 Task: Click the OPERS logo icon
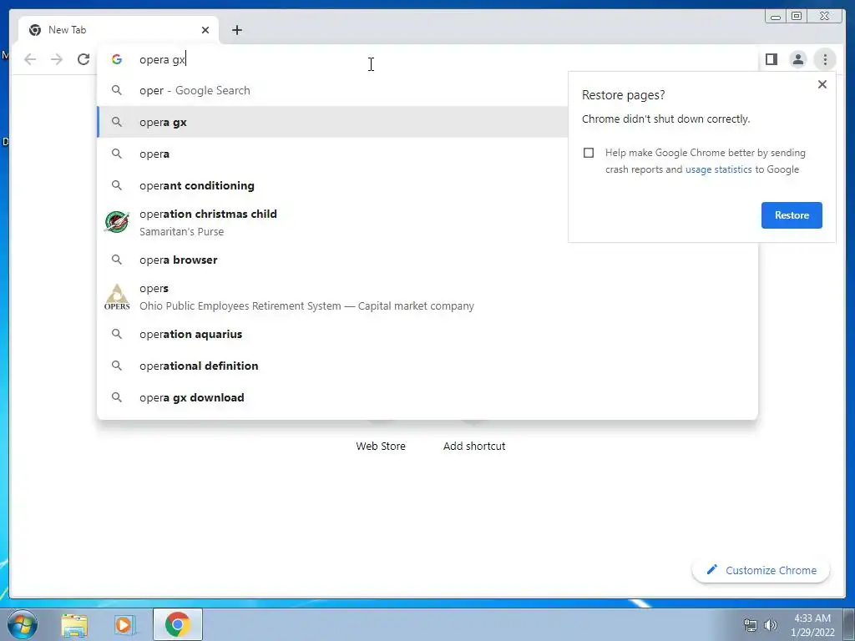click(x=117, y=297)
